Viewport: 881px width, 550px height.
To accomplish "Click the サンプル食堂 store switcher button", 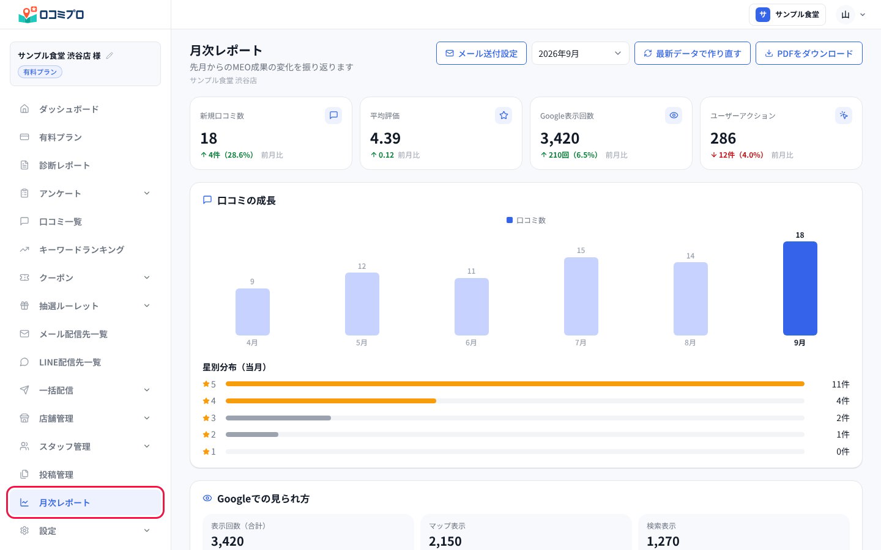I will 787,15.
